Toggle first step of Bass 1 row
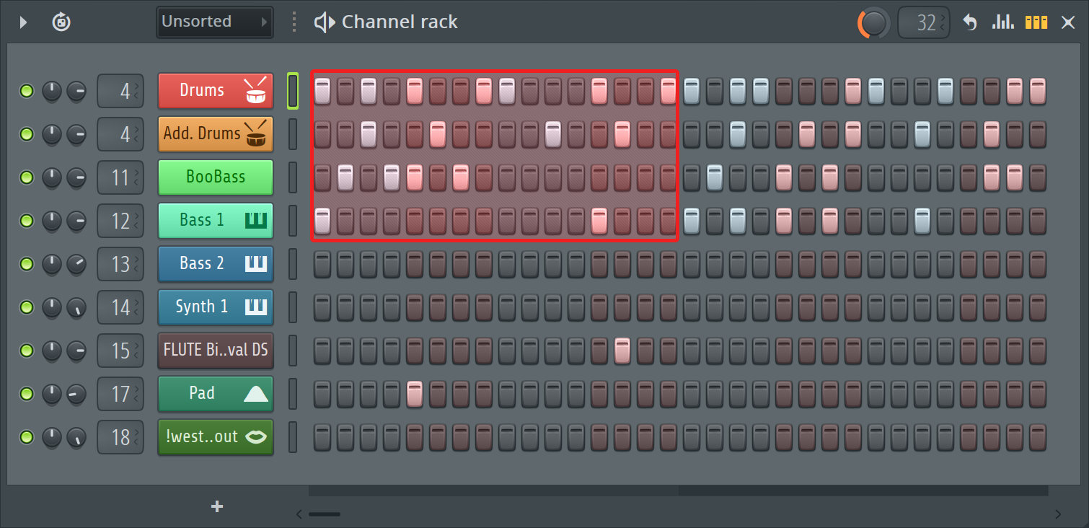Image resolution: width=1089 pixels, height=528 pixels. [x=322, y=221]
